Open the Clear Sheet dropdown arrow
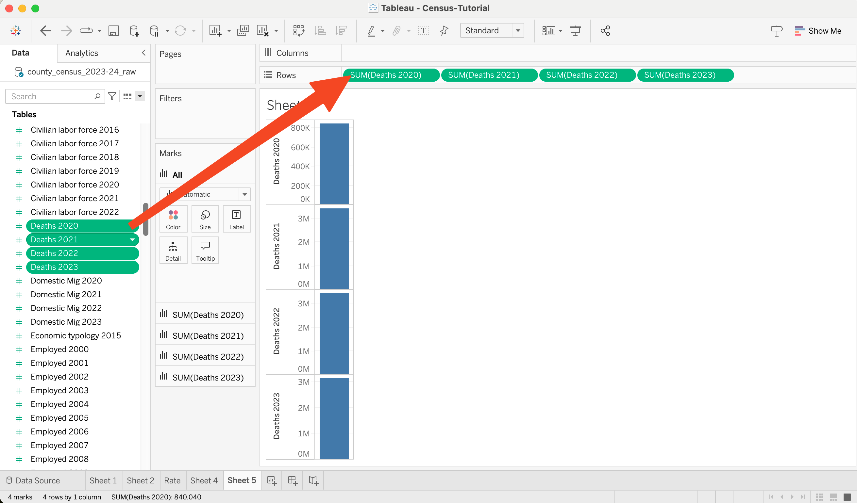Viewport: 857px width, 503px height. coord(276,31)
